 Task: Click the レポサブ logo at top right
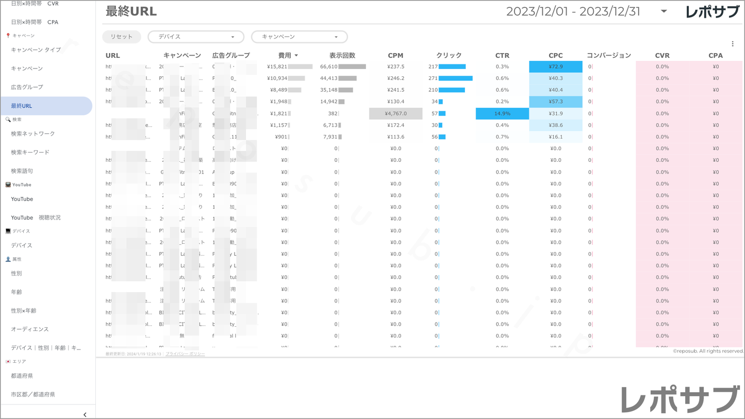pos(712,12)
